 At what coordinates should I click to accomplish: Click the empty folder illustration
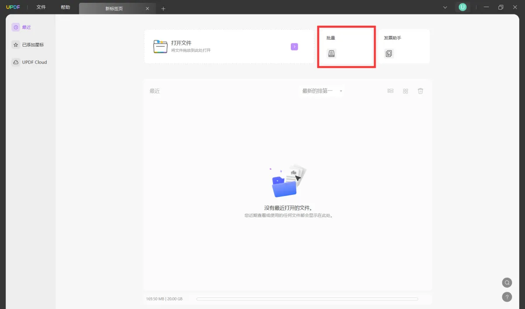(x=288, y=181)
